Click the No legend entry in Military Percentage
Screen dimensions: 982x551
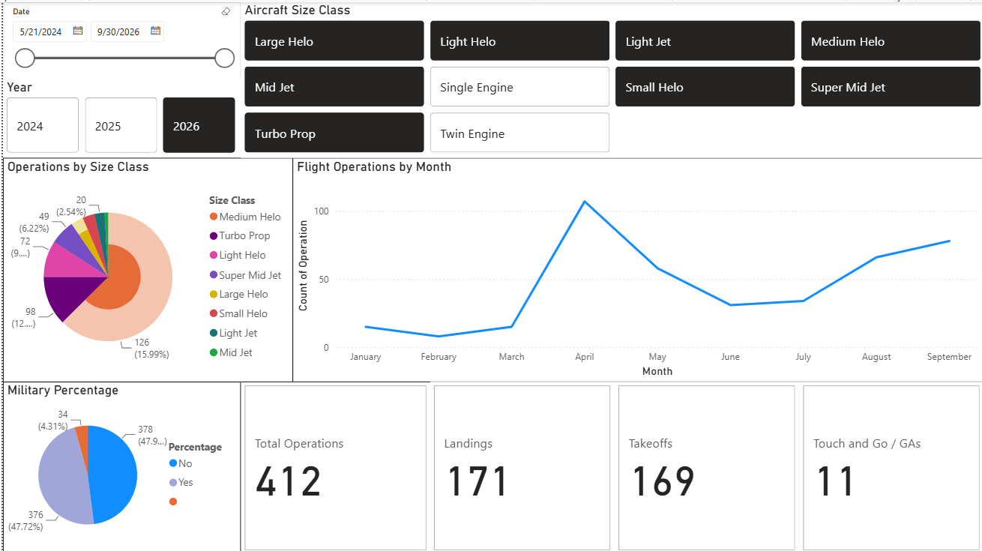pyautogui.click(x=181, y=463)
